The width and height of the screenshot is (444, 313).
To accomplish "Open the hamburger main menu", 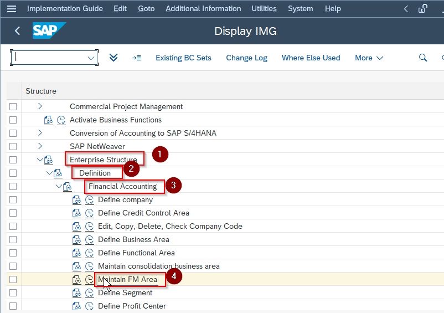I will (11, 9).
